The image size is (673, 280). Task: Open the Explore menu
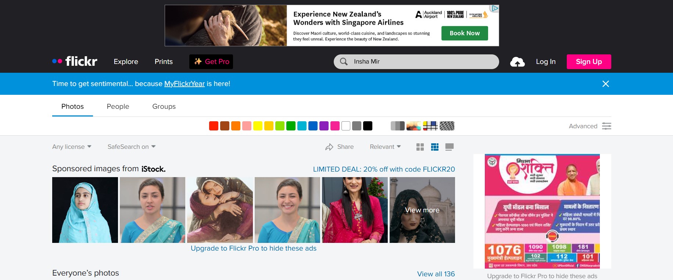click(x=126, y=62)
